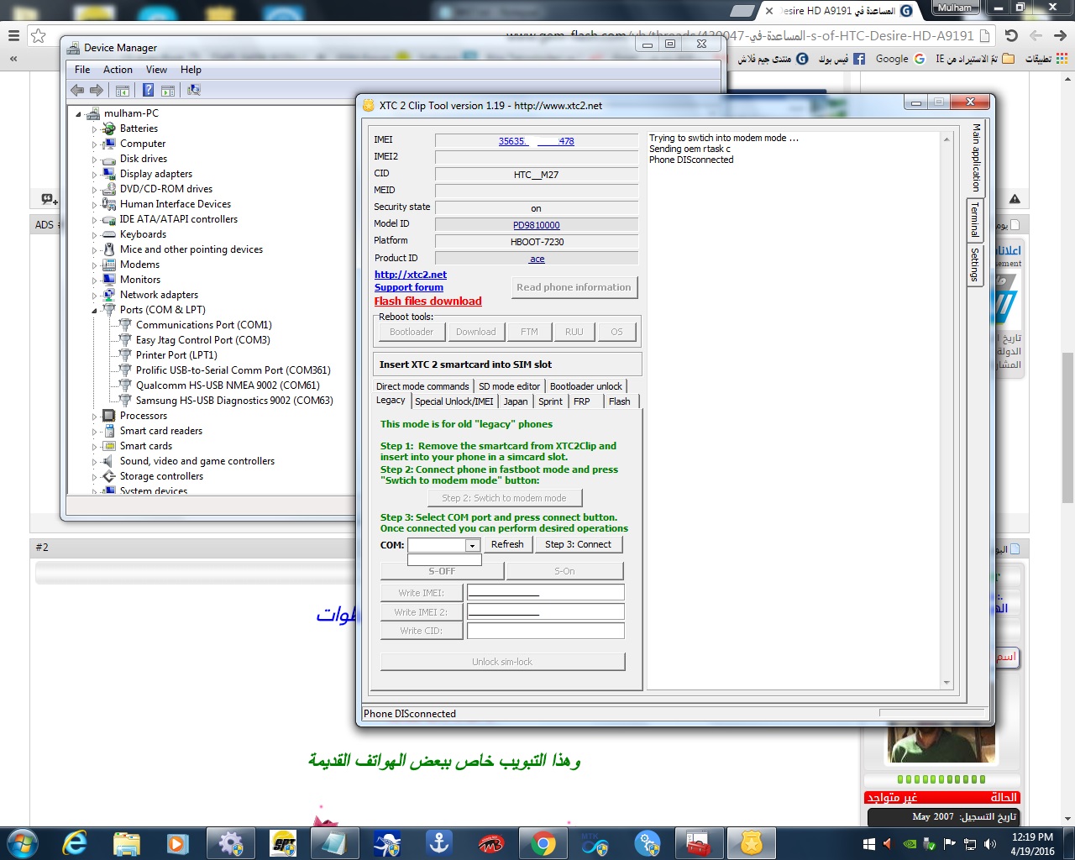Click Step 3: Connect button
The height and width of the screenshot is (860, 1075).
pyautogui.click(x=579, y=544)
